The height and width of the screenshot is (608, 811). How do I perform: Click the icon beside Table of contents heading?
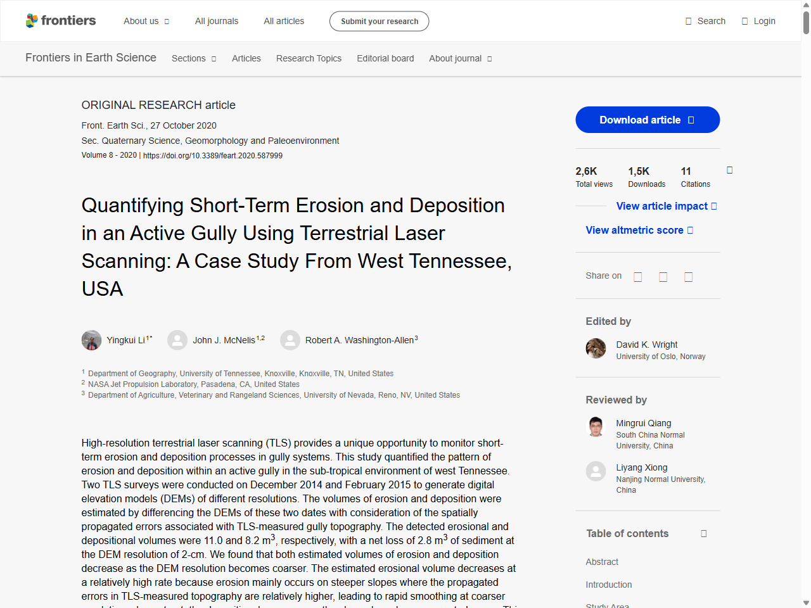pos(703,533)
